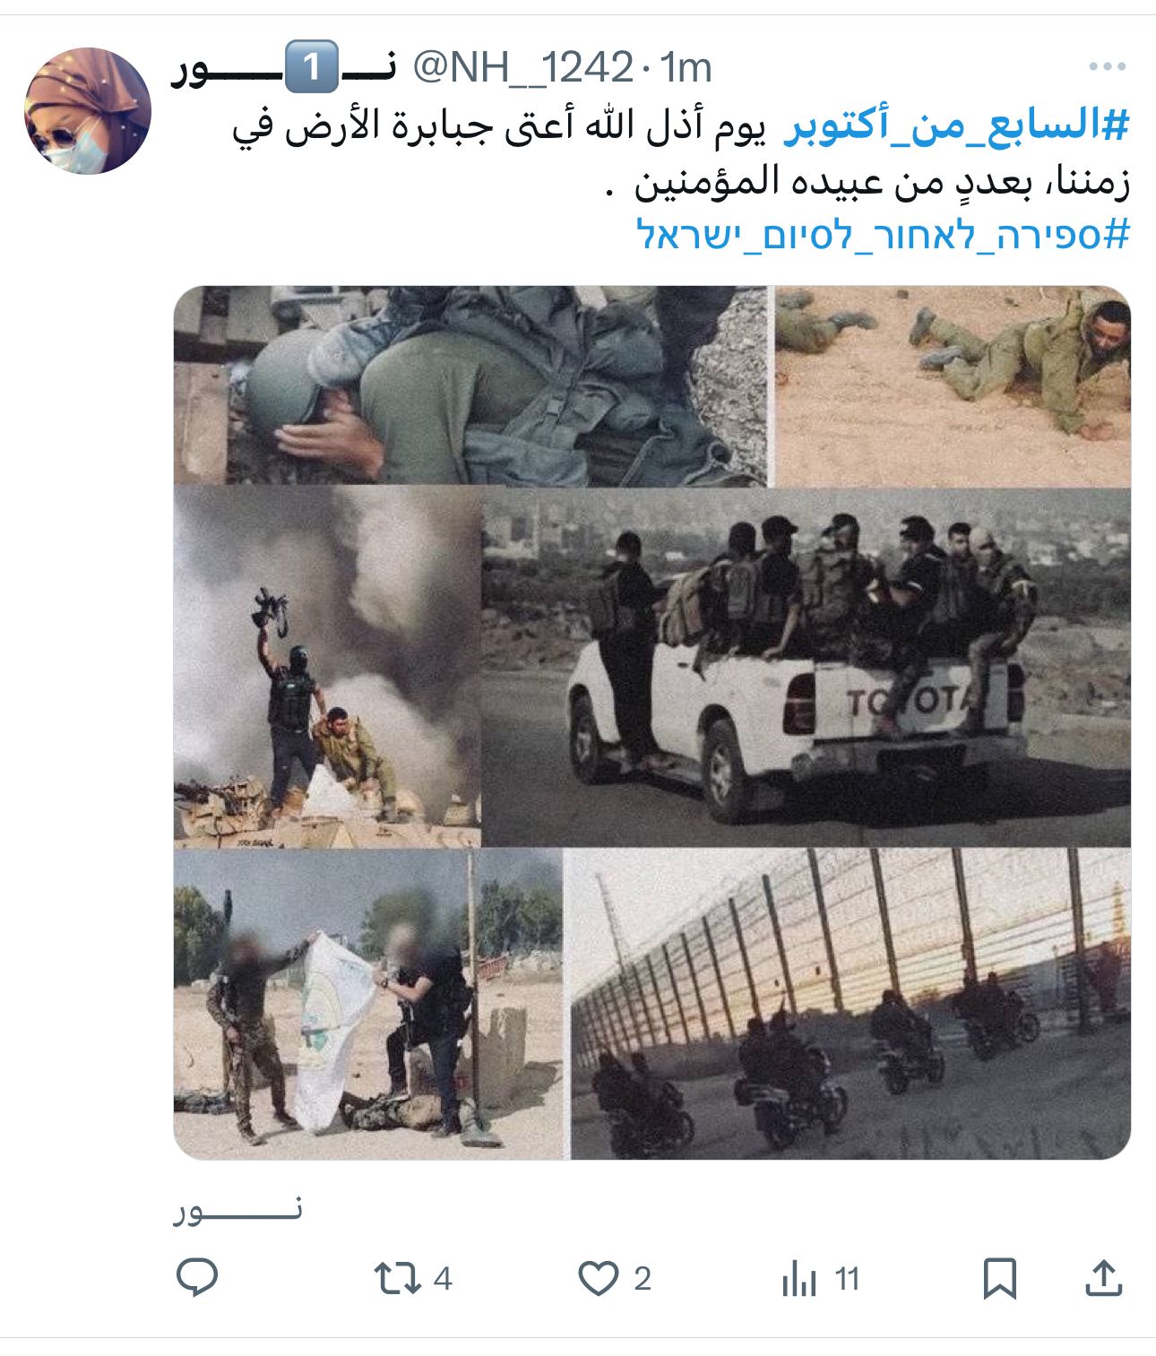
Task: Click the retweet arrows icon
Action: point(397,1279)
